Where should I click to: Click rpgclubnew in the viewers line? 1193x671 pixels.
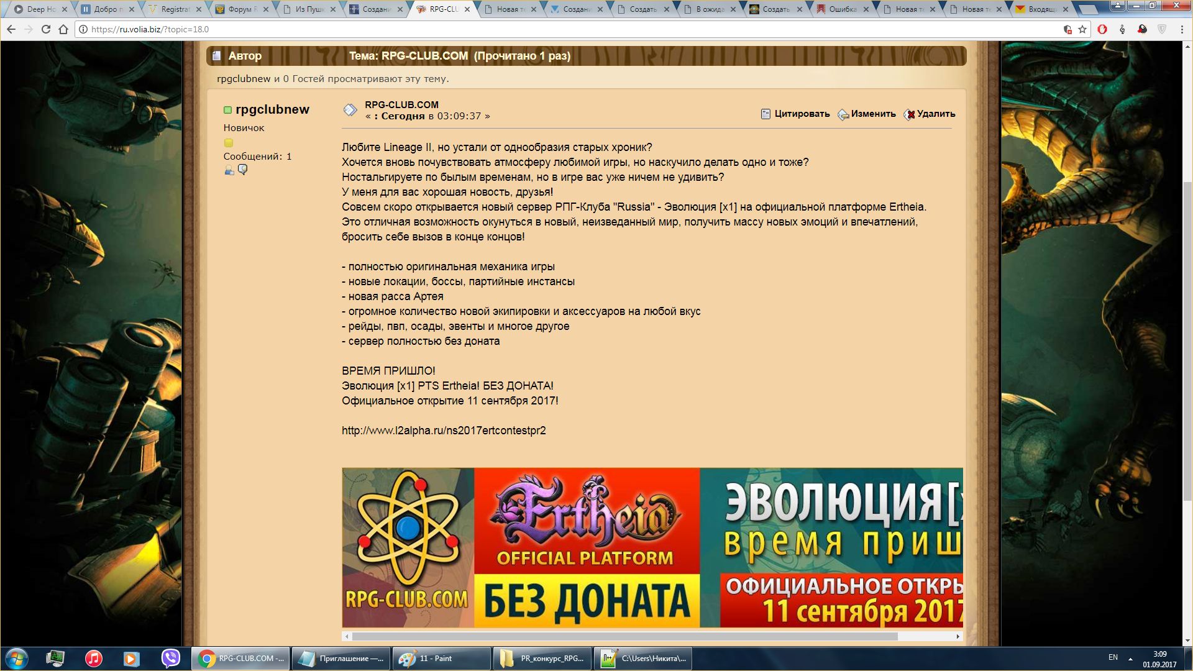pyautogui.click(x=244, y=79)
